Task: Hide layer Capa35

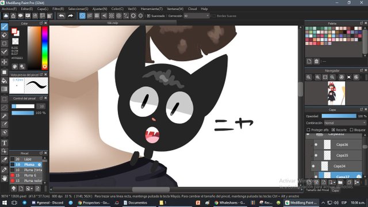Action: [316, 155]
